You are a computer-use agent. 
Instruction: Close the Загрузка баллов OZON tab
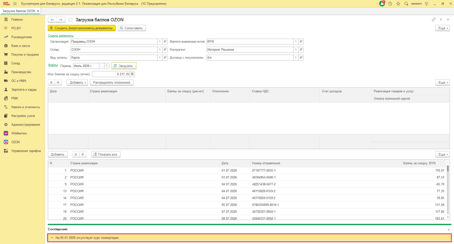pyautogui.click(x=38, y=11)
